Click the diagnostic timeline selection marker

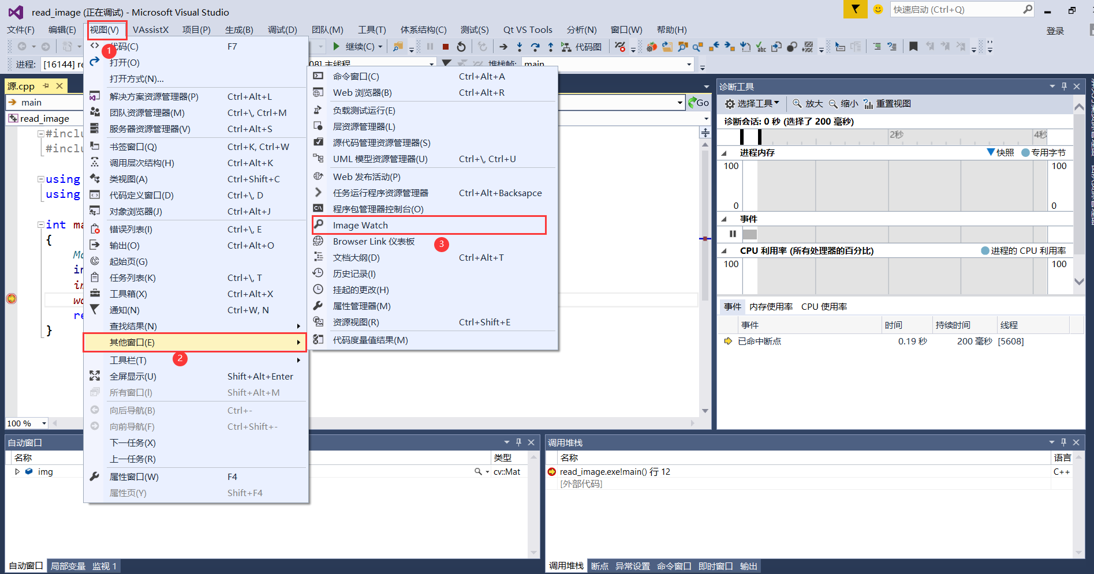tap(751, 137)
